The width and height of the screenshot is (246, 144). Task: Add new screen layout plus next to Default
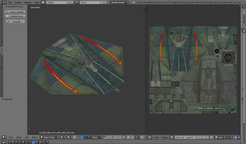[x=68, y=3]
